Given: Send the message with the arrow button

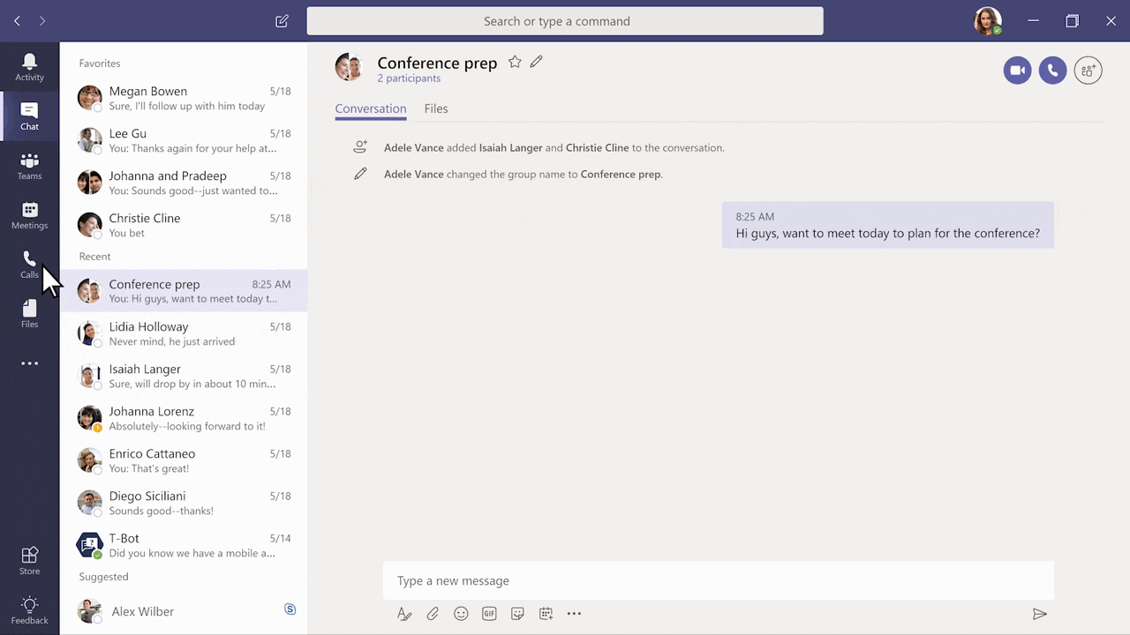Looking at the screenshot, I should tap(1040, 614).
